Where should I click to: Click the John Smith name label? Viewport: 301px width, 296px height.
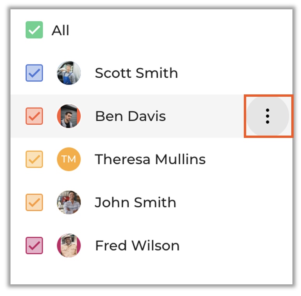point(135,202)
